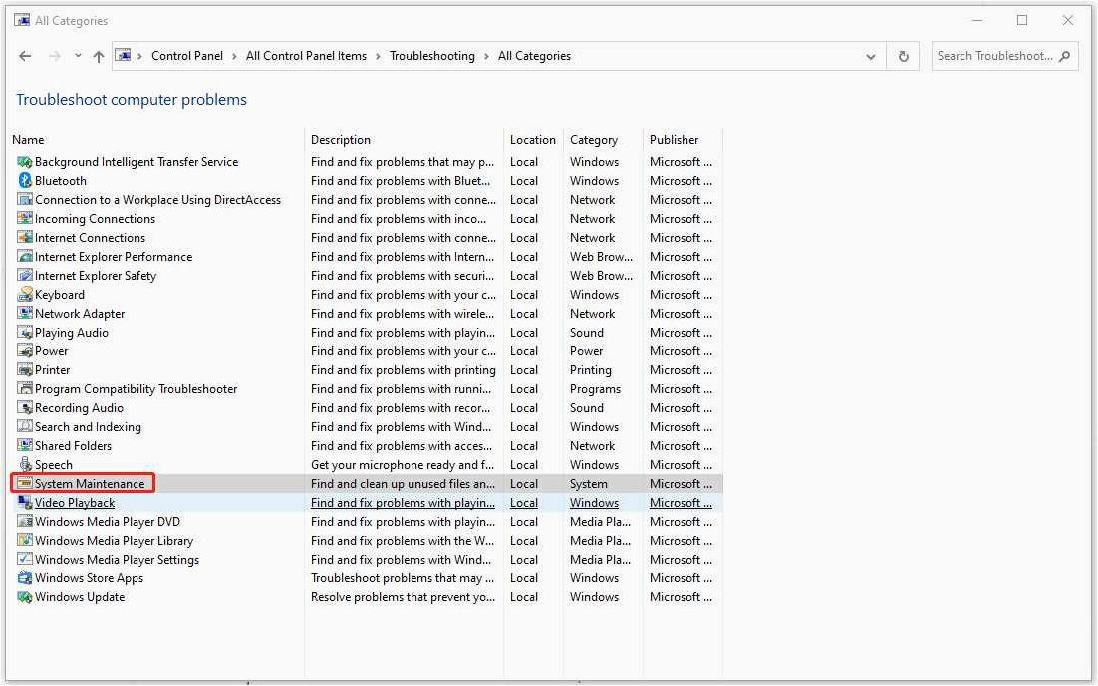Expand the chevron after Troubleshooting breadcrumb
The image size is (1098, 686).
(486, 56)
